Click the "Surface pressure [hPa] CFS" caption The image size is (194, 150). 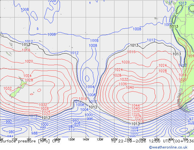point(30,141)
